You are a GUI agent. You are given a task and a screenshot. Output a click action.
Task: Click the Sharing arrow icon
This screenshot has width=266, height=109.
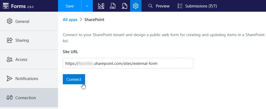pos(10,40)
